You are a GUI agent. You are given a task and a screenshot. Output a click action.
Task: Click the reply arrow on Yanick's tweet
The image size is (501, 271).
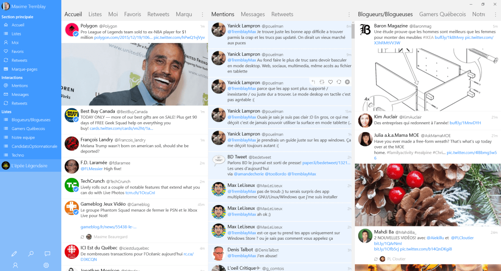[314, 82]
